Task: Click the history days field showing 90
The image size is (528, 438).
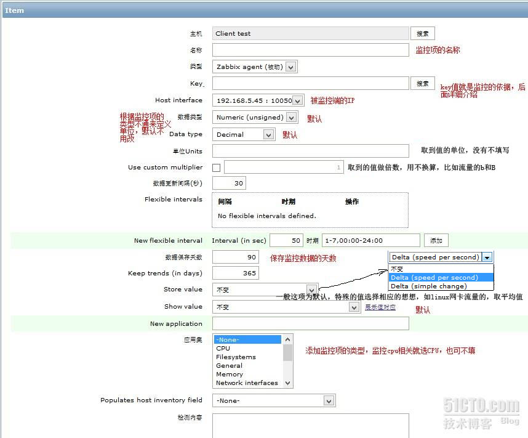Action: 236,257
